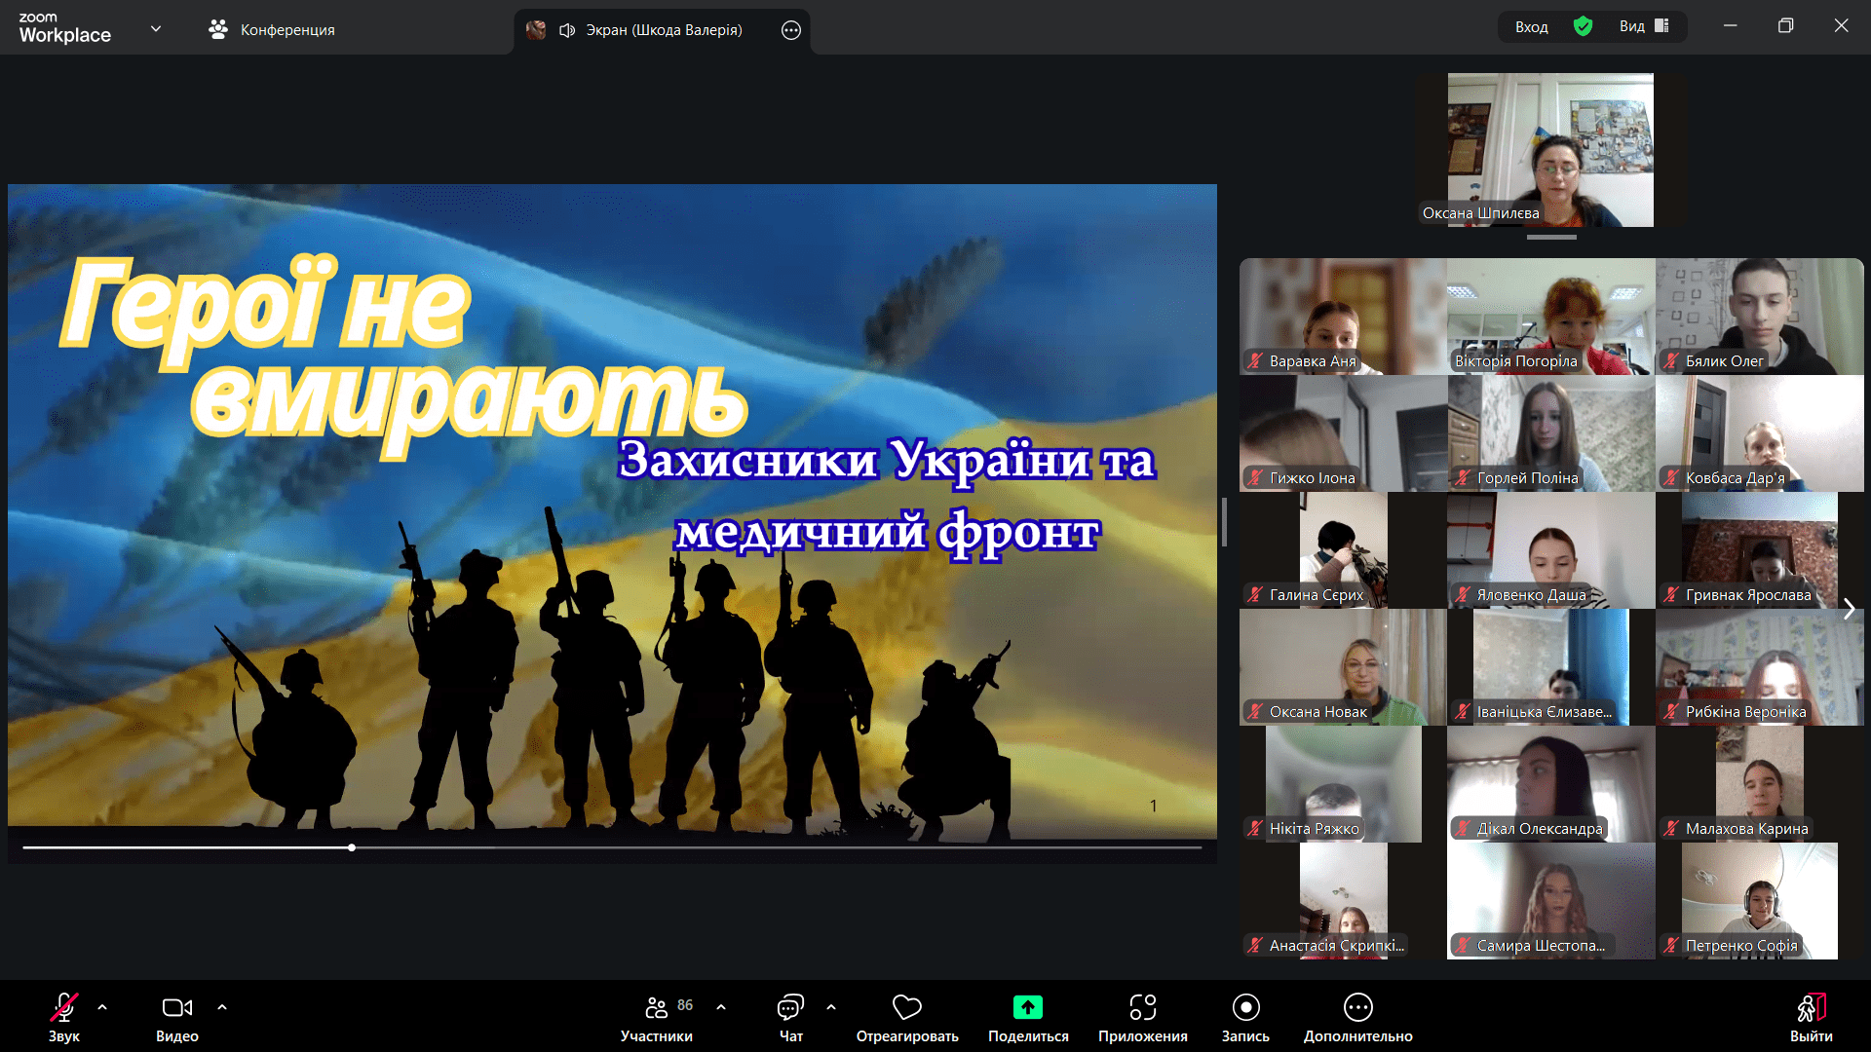Show next page of participant gallery
Viewport: 1871px width, 1052px height.
(x=1849, y=609)
